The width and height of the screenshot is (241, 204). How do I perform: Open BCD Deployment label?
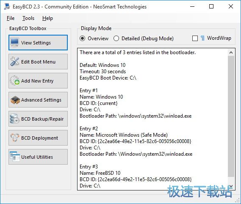tap(40, 138)
